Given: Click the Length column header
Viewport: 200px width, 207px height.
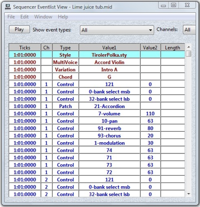Looking at the screenshot, I should point(173,48).
